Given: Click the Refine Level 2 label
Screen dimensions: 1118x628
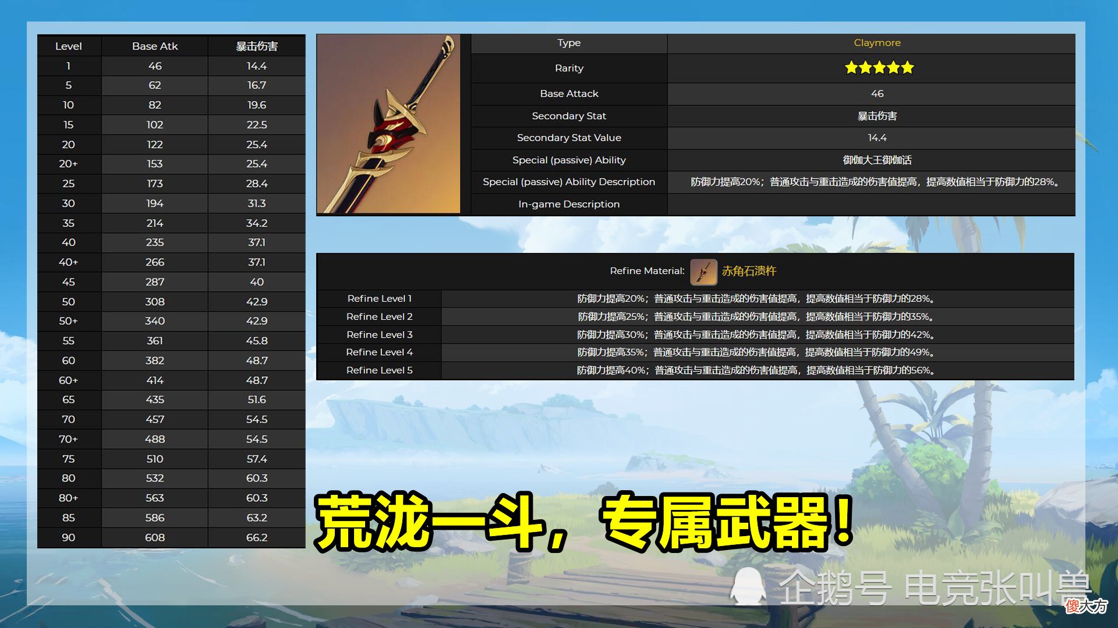Looking at the screenshot, I should tap(380, 317).
